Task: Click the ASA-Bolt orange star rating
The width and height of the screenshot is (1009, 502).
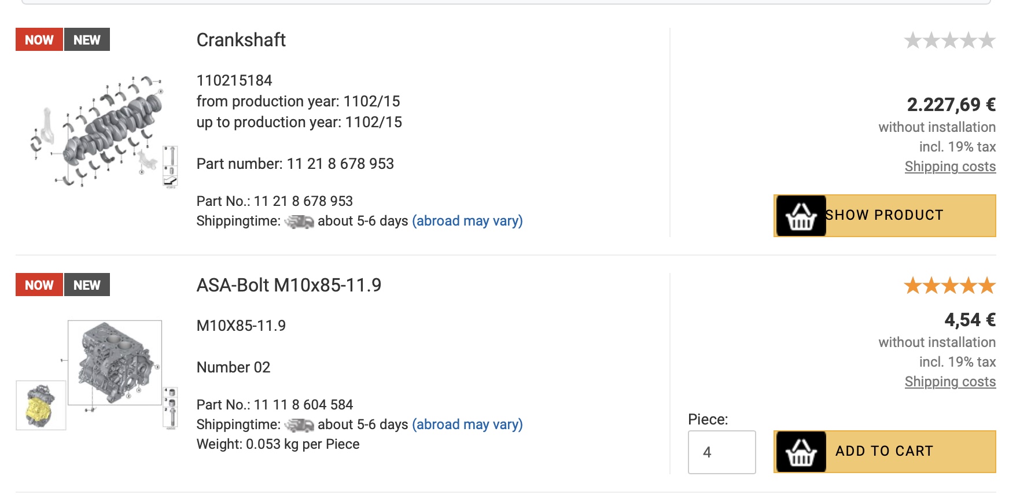Action: pos(949,286)
